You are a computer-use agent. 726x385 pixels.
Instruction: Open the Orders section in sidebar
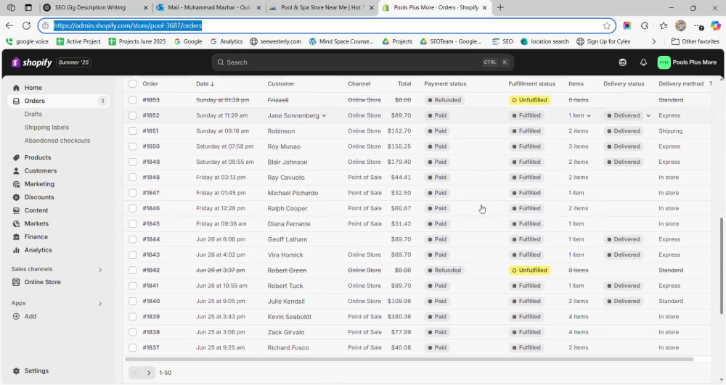pyautogui.click(x=35, y=101)
